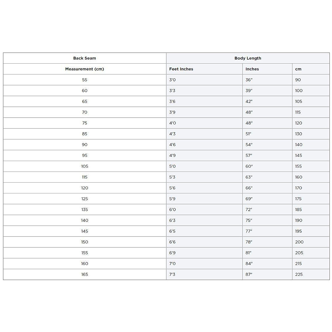Select the 5'0 feet inches cell
This screenshot has height=332, width=332.
pyautogui.click(x=172, y=166)
